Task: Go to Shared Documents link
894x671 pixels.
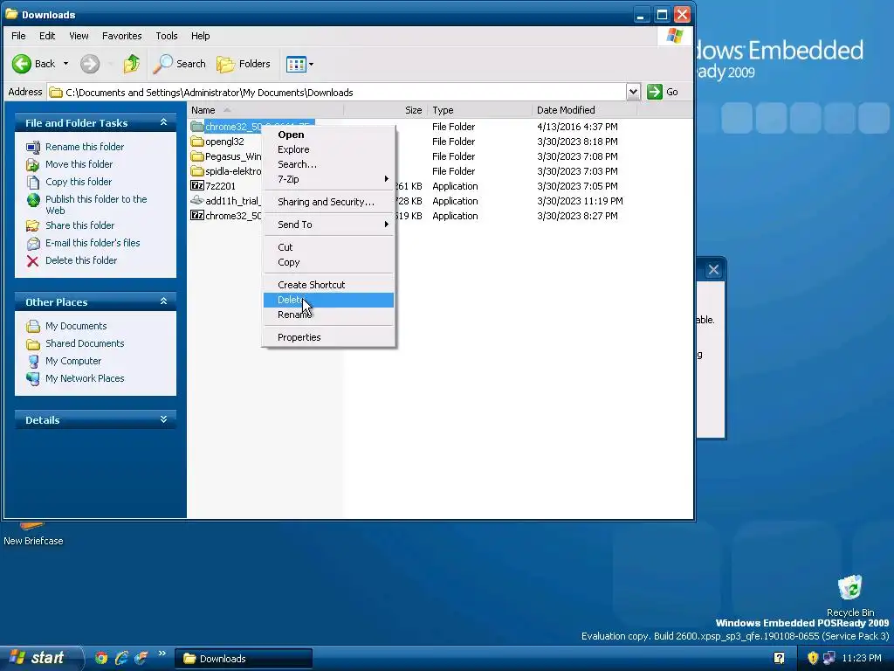Action: coord(85,343)
